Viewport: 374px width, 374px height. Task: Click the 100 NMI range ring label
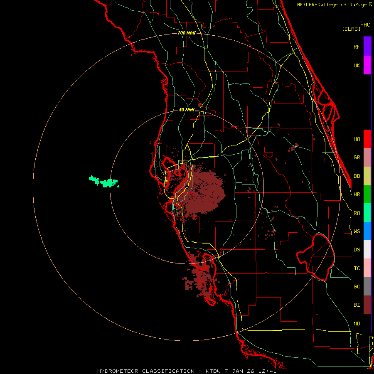(x=187, y=33)
